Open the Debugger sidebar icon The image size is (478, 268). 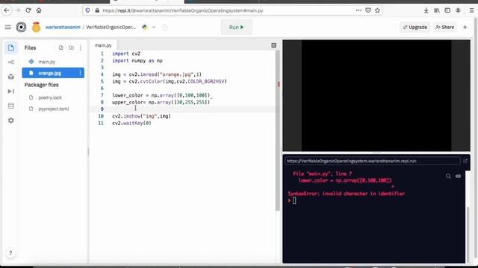(x=11, y=91)
